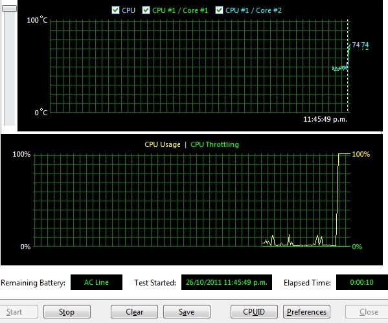Uncheck the CPU temperature checkbox
The image size is (388, 323).
115,10
